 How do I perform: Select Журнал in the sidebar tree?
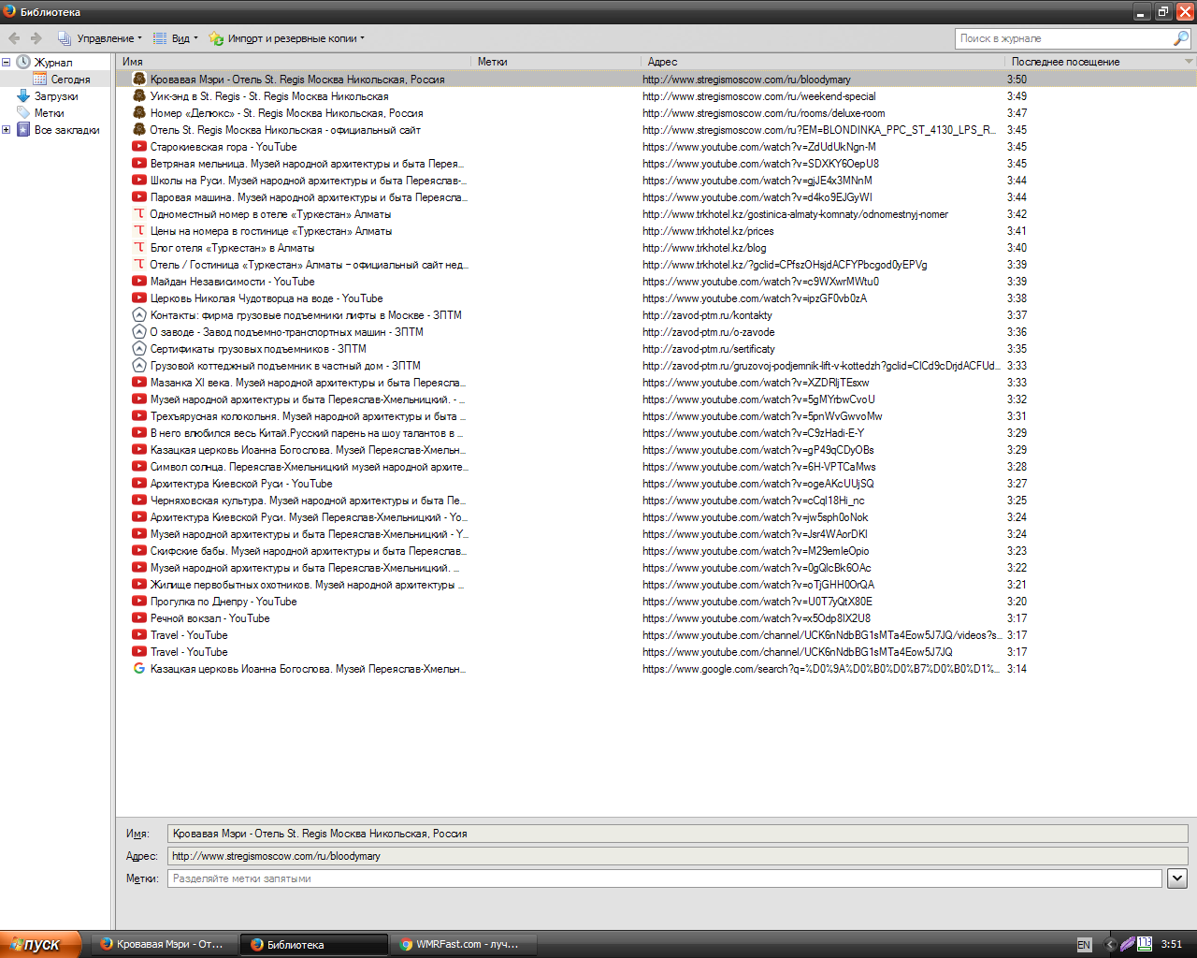53,62
